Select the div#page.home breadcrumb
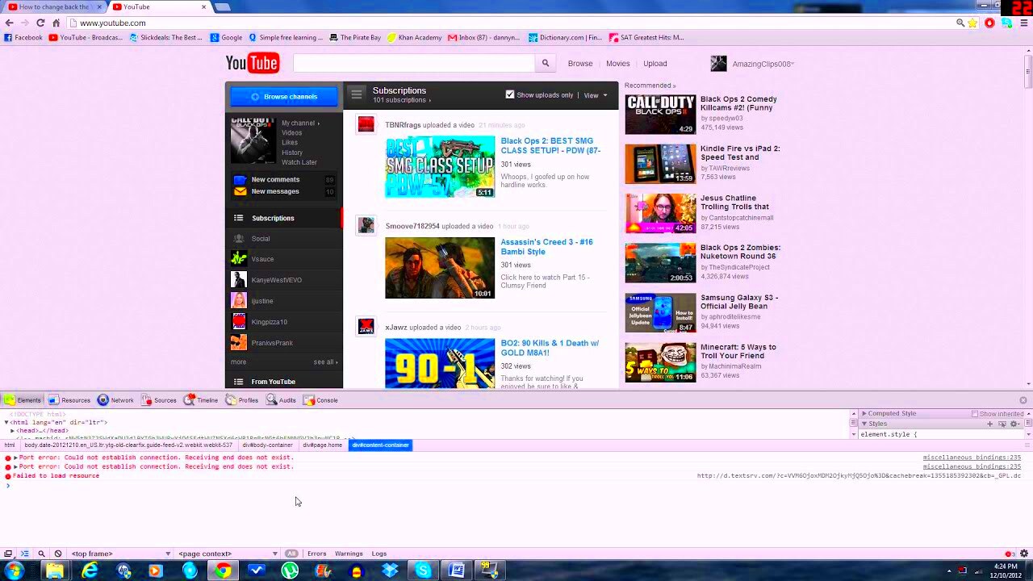Viewport: 1033px width, 581px height. (322, 445)
